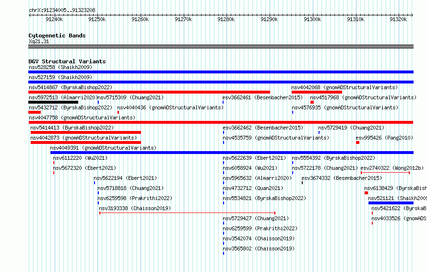The width and height of the screenshot is (427, 272).
Task: Click the black bar under nsv5972513
Action: coord(53,102)
